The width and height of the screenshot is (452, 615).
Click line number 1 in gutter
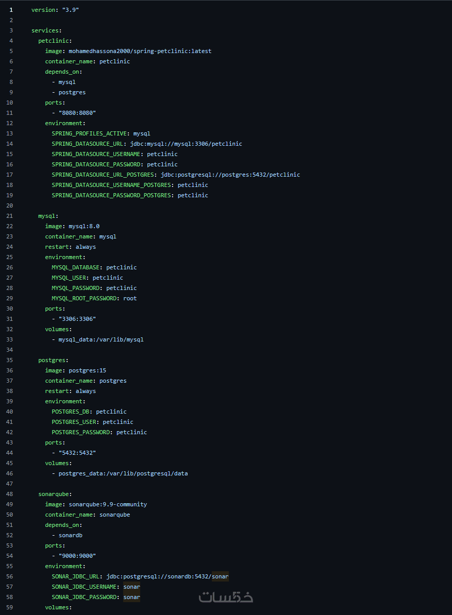point(11,10)
